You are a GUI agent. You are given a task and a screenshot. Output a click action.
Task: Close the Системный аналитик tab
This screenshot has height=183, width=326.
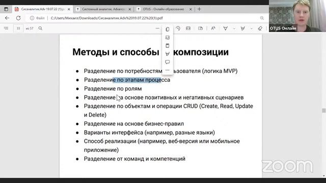pos(130,9)
